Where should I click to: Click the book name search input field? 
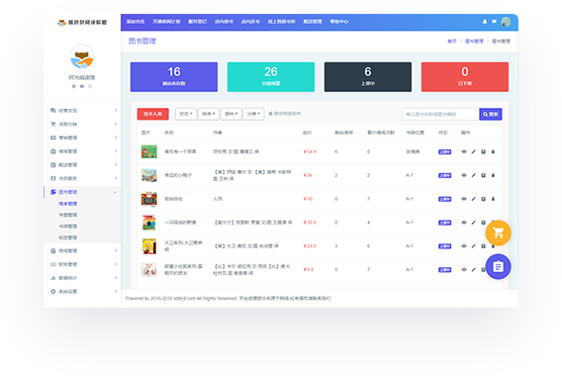440,115
